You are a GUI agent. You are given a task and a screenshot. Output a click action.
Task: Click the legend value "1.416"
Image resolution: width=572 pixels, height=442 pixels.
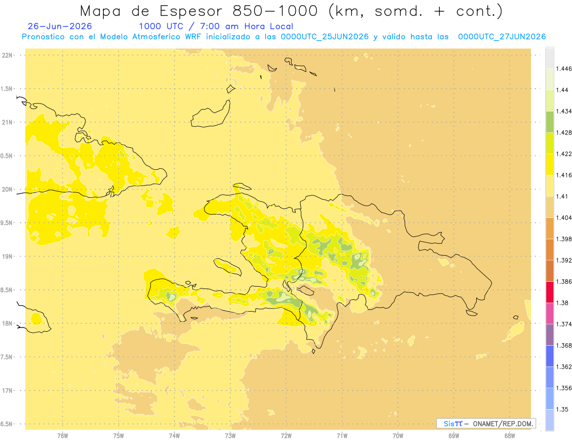(x=564, y=175)
